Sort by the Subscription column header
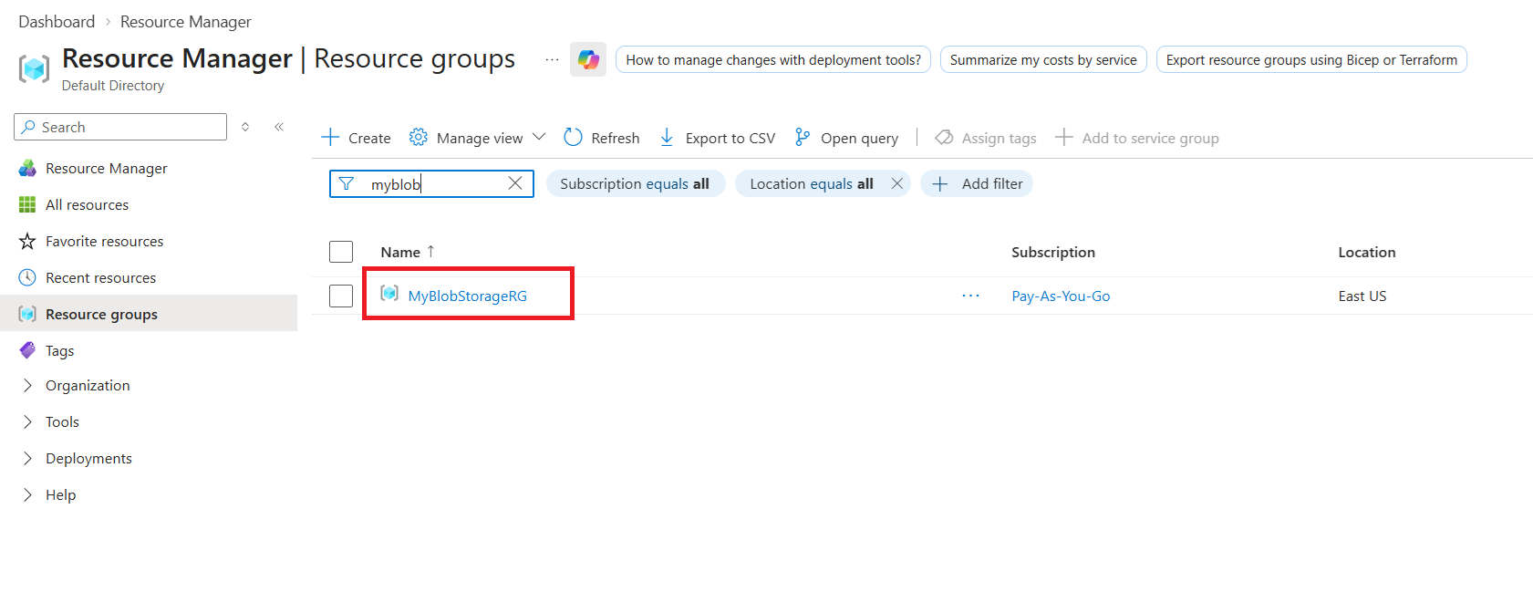The width and height of the screenshot is (1533, 613). (x=1053, y=252)
